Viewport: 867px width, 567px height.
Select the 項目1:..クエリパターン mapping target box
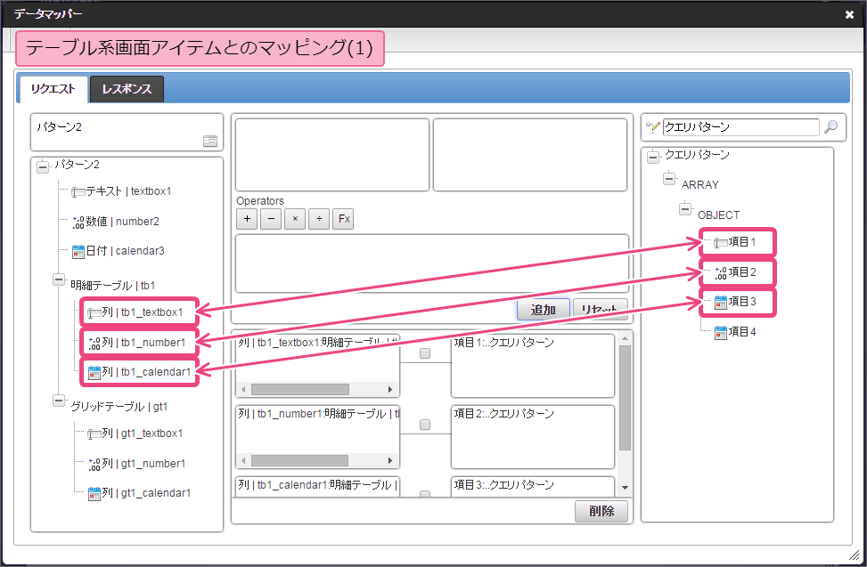pyautogui.click(x=533, y=366)
